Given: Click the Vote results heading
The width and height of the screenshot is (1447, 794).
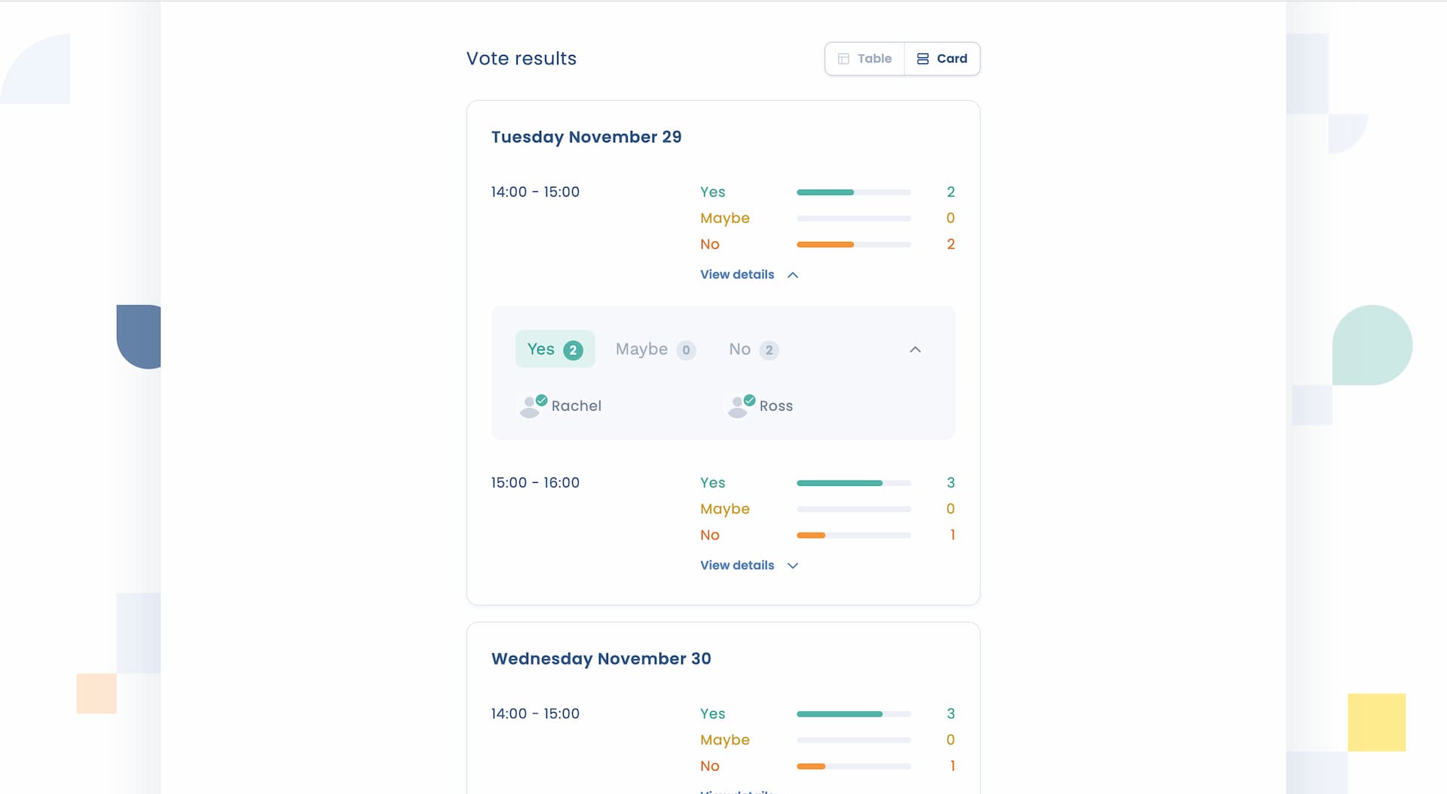Looking at the screenshot, I should (x=522, y=58).
